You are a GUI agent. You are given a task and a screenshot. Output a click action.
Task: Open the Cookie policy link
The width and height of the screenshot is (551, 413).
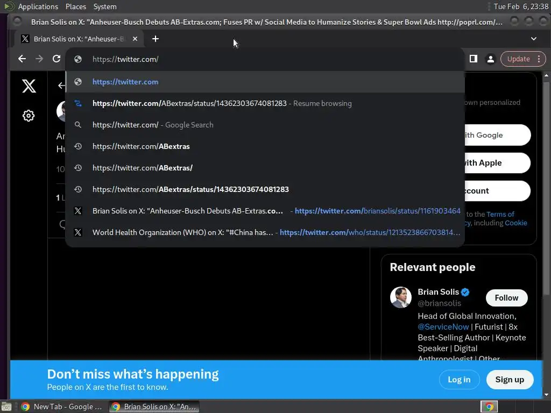click(516, 223)
